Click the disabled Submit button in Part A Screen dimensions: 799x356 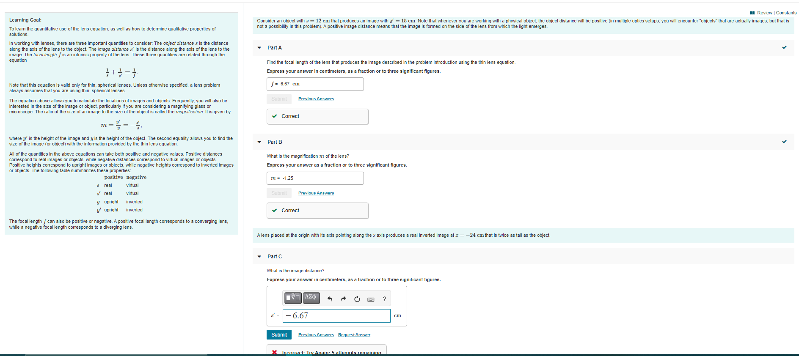click(x=279, y=99)
